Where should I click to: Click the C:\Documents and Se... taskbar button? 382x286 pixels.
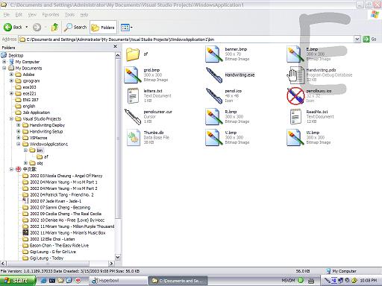coord(178,281)
